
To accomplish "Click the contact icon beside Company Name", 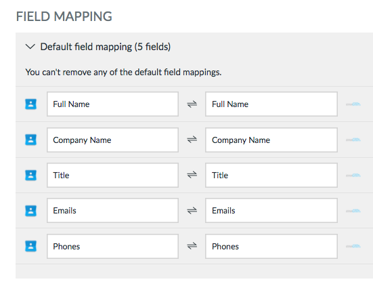I will (30, 140).
